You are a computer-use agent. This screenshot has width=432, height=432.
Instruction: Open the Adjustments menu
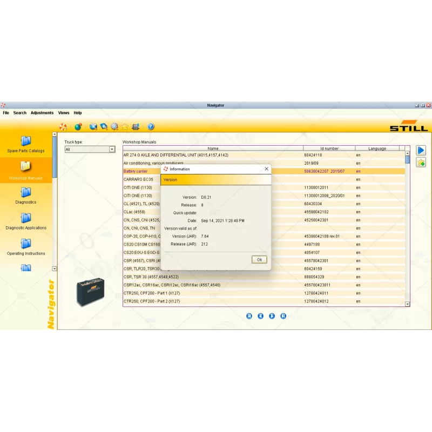(42, 113)
